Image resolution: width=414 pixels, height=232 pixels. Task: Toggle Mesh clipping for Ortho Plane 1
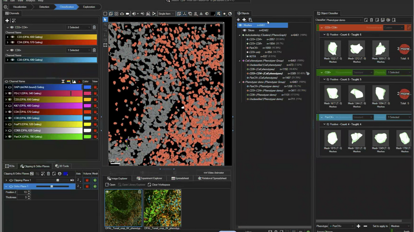tap(95, 186)
